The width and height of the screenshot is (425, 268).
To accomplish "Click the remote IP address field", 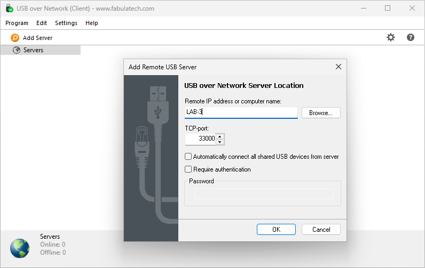I will click(x=241, y=112).
